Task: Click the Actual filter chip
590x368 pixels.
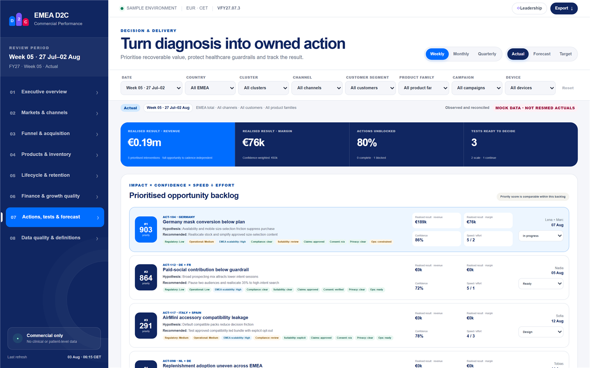Action: pyautogui.click(x=130, y=108)
